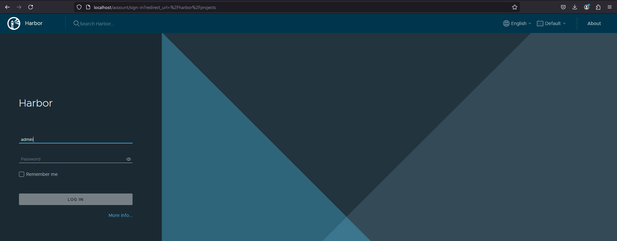Viewport: 617px width, 241px height.
Task: Open the Firefox account icon
Action: coord(587,7)
